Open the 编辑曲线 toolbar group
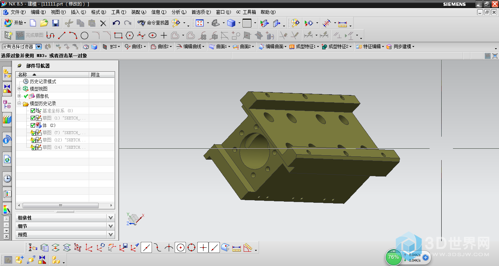 pos(190,47)
